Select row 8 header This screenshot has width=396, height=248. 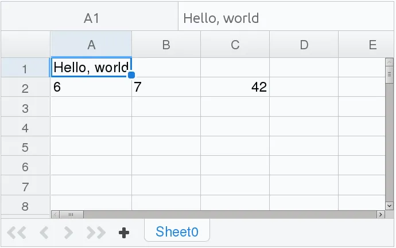(x=25, y=204)
